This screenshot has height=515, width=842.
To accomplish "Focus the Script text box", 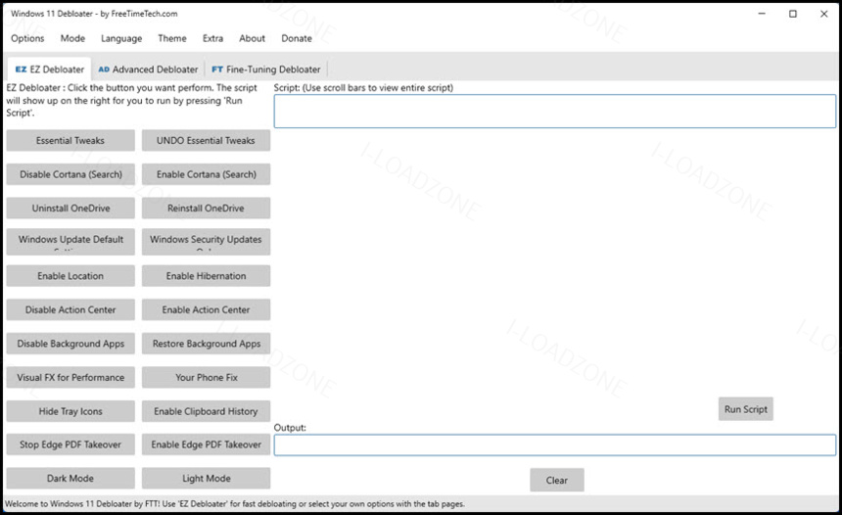I will [555, 112].
